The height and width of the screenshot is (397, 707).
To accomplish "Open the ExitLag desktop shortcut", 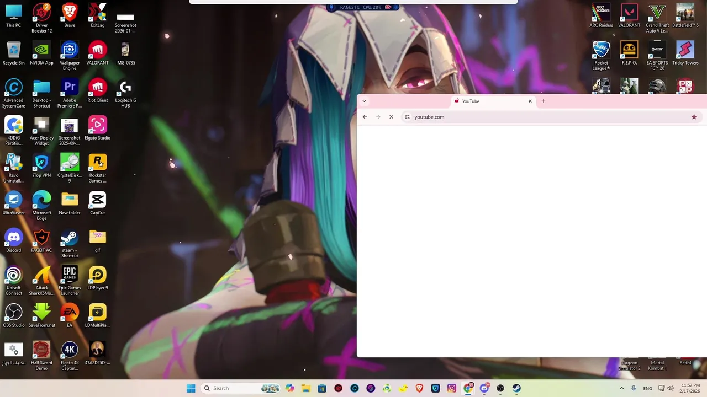I will pos(98,15).
